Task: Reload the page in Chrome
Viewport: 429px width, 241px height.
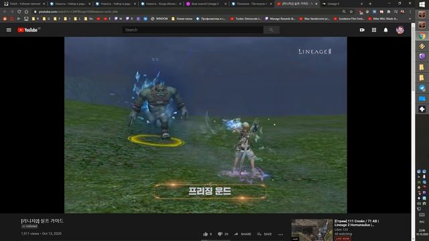Action: coord(19,12)
